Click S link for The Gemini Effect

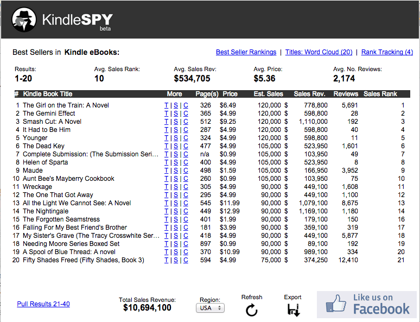176,113
